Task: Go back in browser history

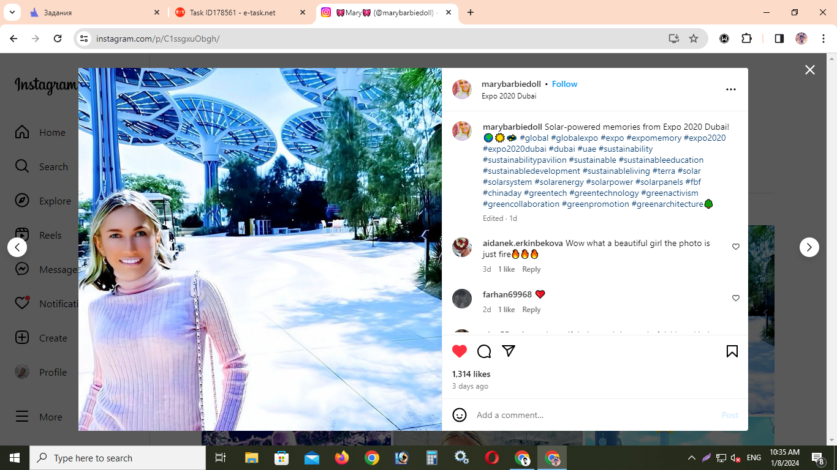Action: [x=13, y=39]
